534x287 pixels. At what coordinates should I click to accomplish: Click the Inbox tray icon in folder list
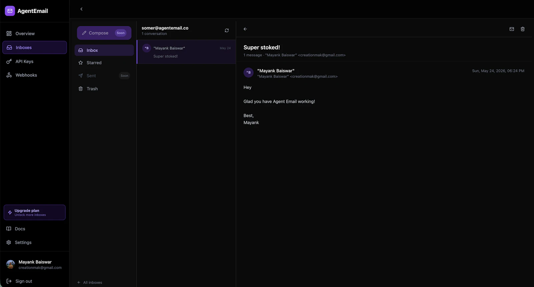(80, 50)
